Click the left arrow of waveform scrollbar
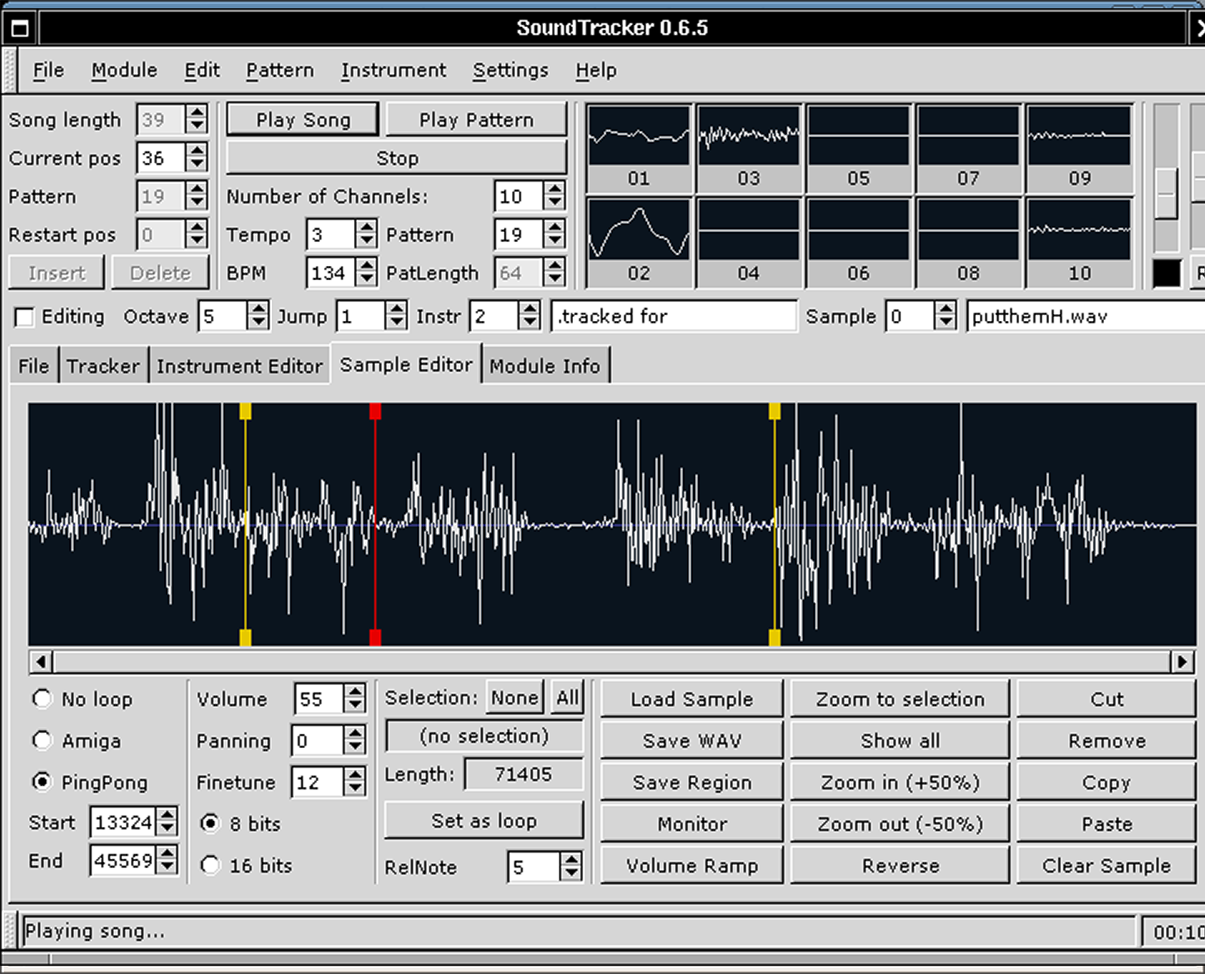This screenshot has height=974, width=1205. pyautogui.click(x=41, y=661)
